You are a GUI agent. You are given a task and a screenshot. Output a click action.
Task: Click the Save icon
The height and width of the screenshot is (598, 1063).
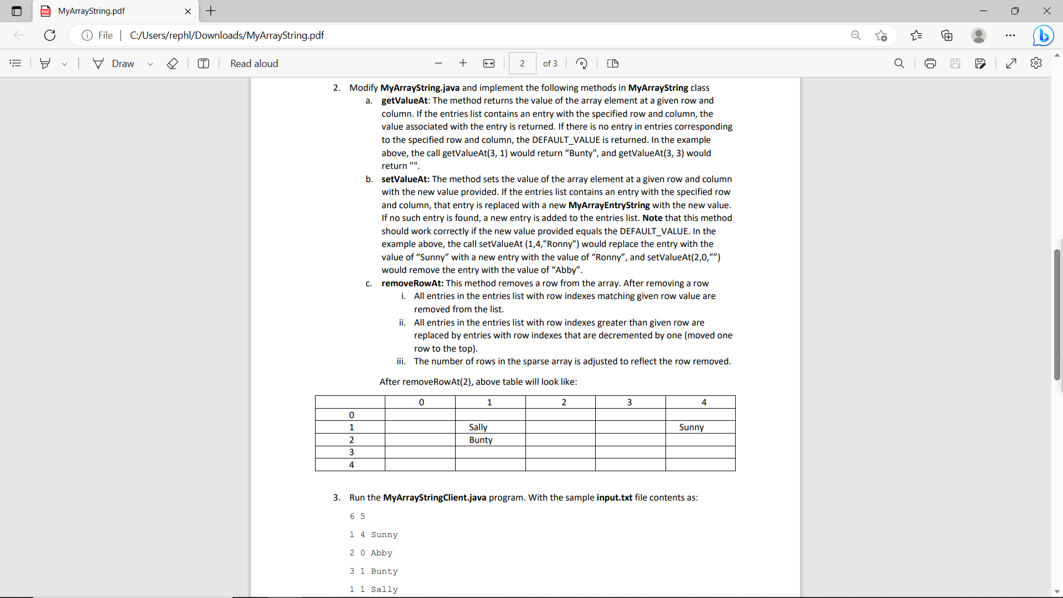955,64
